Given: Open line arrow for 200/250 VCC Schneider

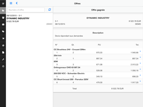Looking at the screenshot, I should click(x=140, y=75).
